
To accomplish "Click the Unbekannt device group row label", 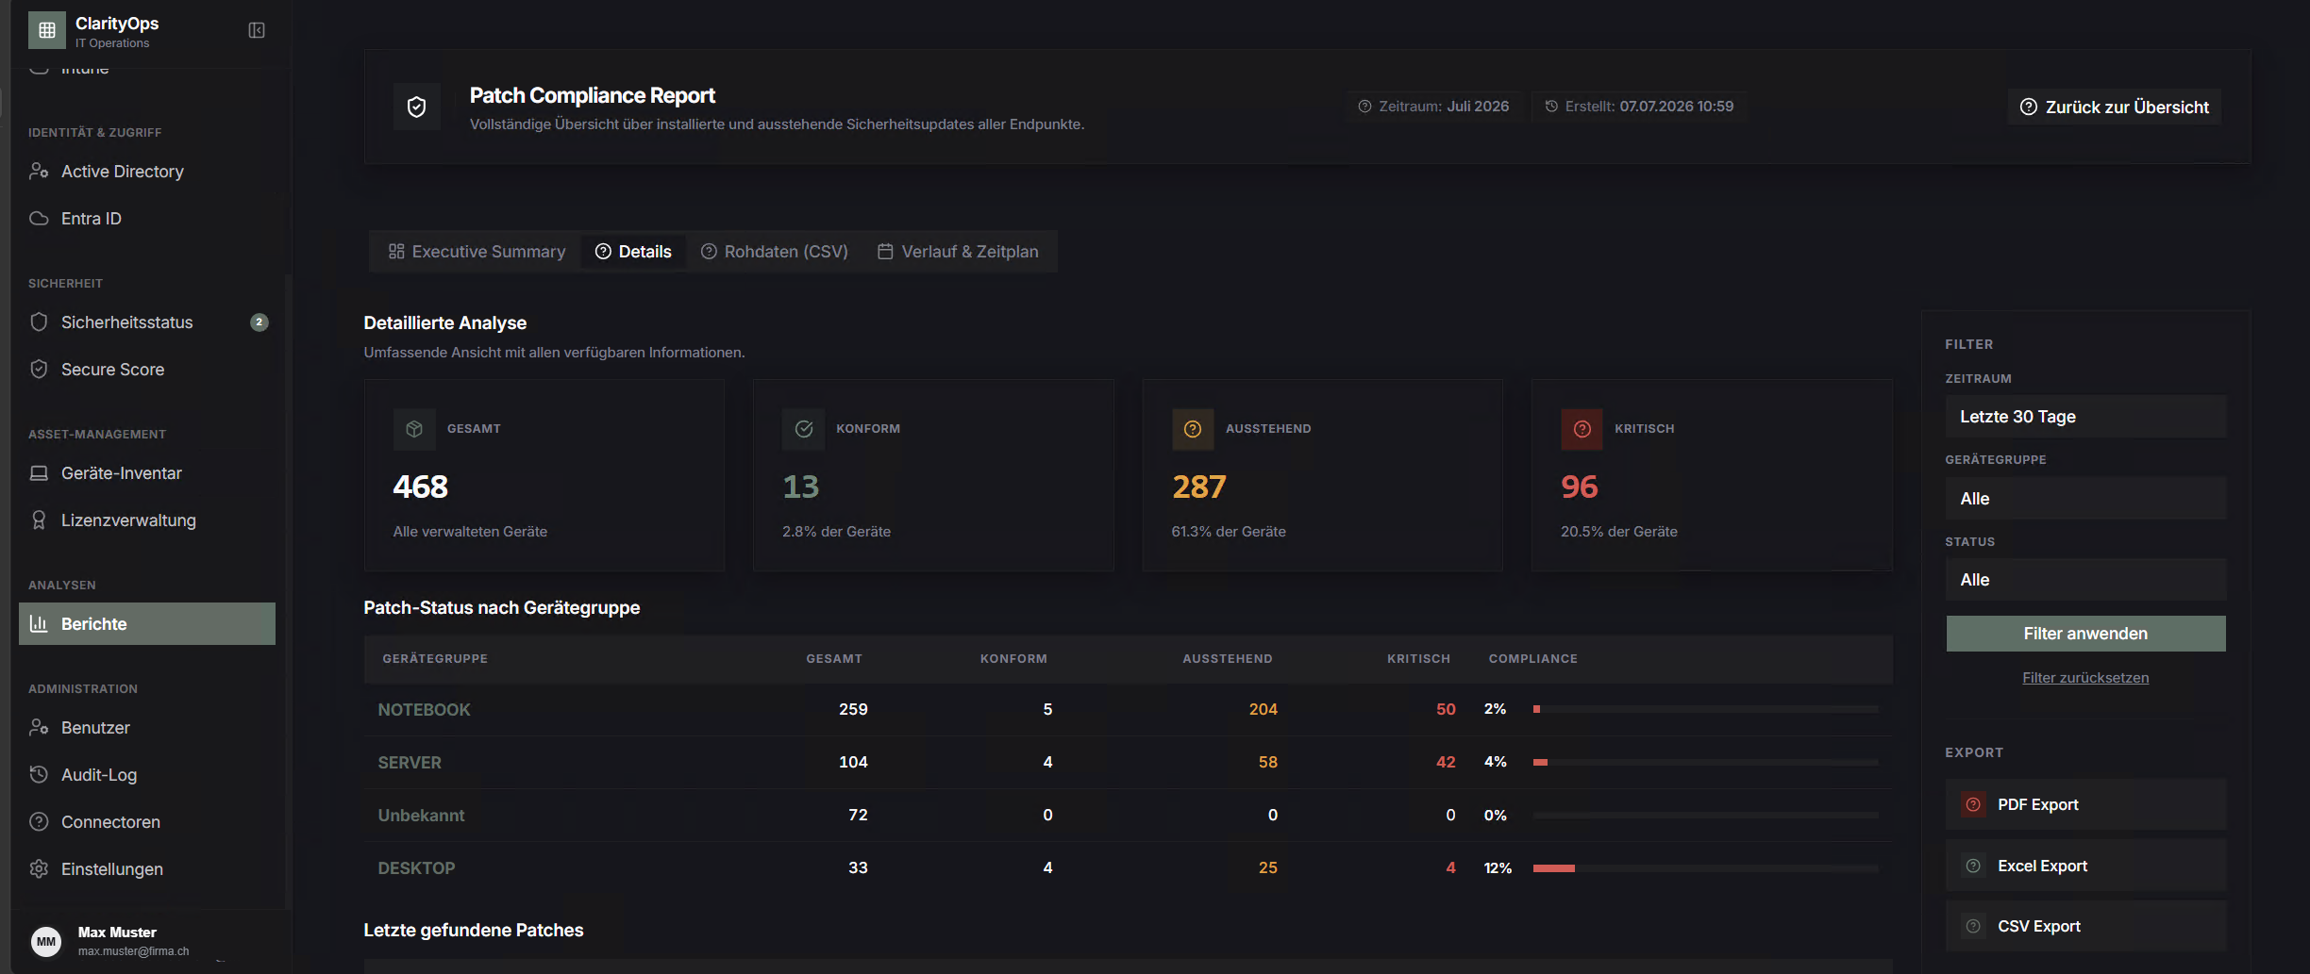I will point(421,816).
